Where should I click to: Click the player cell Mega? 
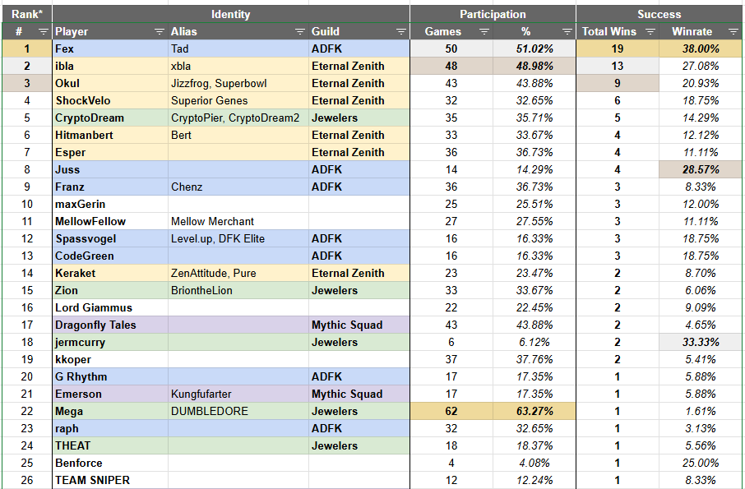(110, 411)
